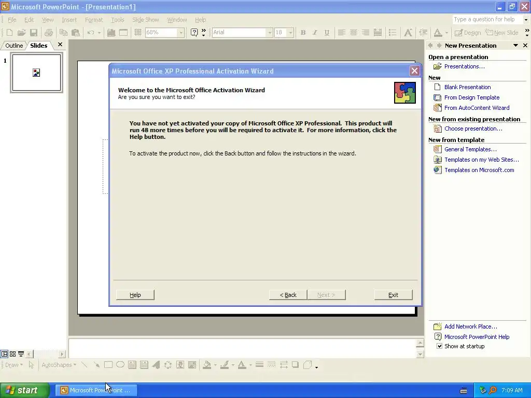Image resolution: width=531 pixels, height=398 pixels.
Task: Click the Bold formatting icon
Action: tap(303, 33)
